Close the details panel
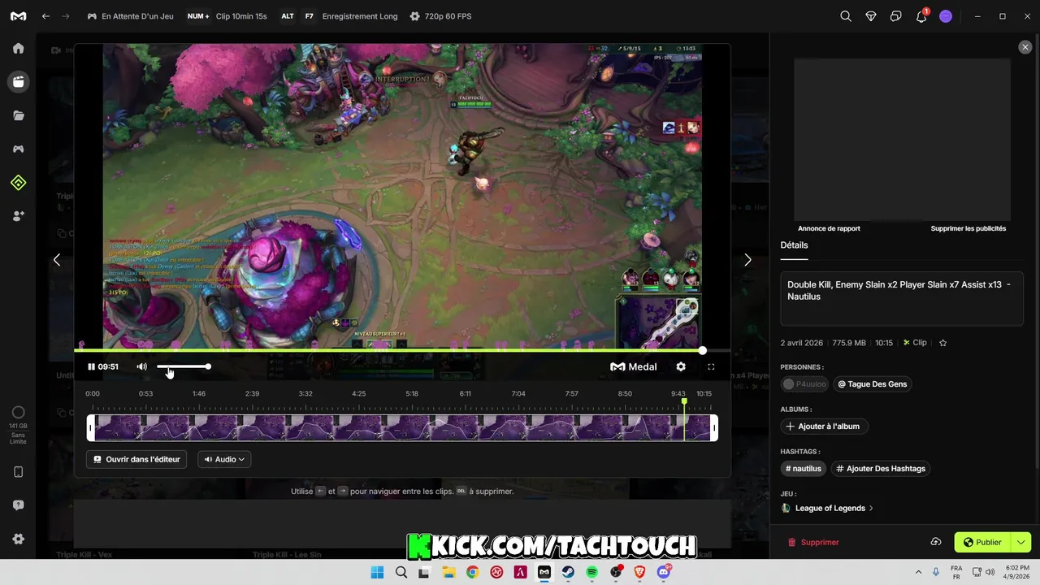This screenshot has height=585, width=1040. (x=1025, y=47)
